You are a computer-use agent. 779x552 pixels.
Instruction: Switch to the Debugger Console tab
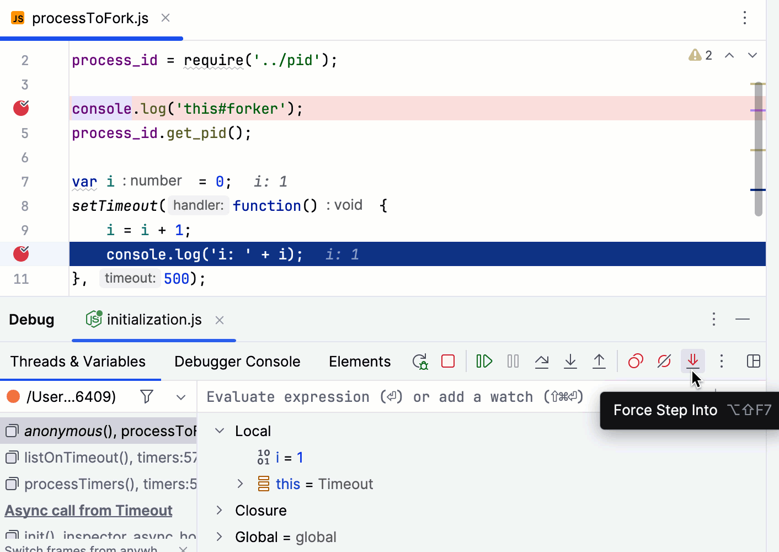point(237,361)
